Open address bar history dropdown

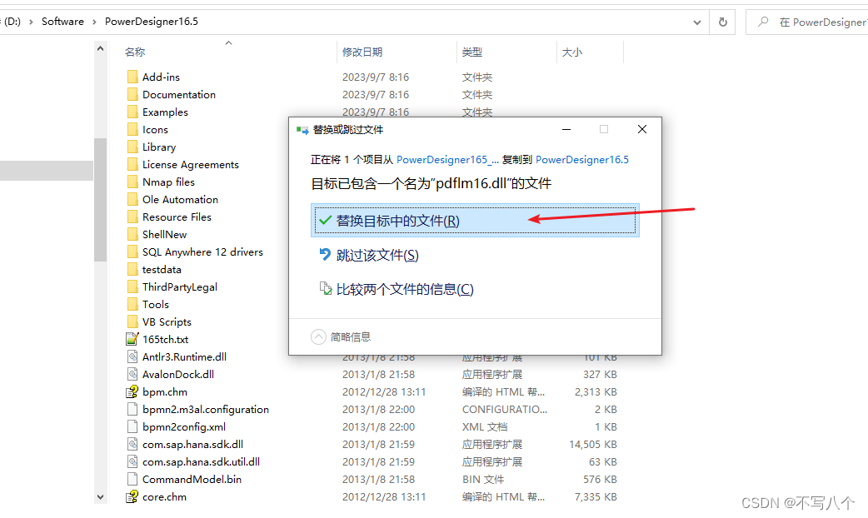point(697,22)
